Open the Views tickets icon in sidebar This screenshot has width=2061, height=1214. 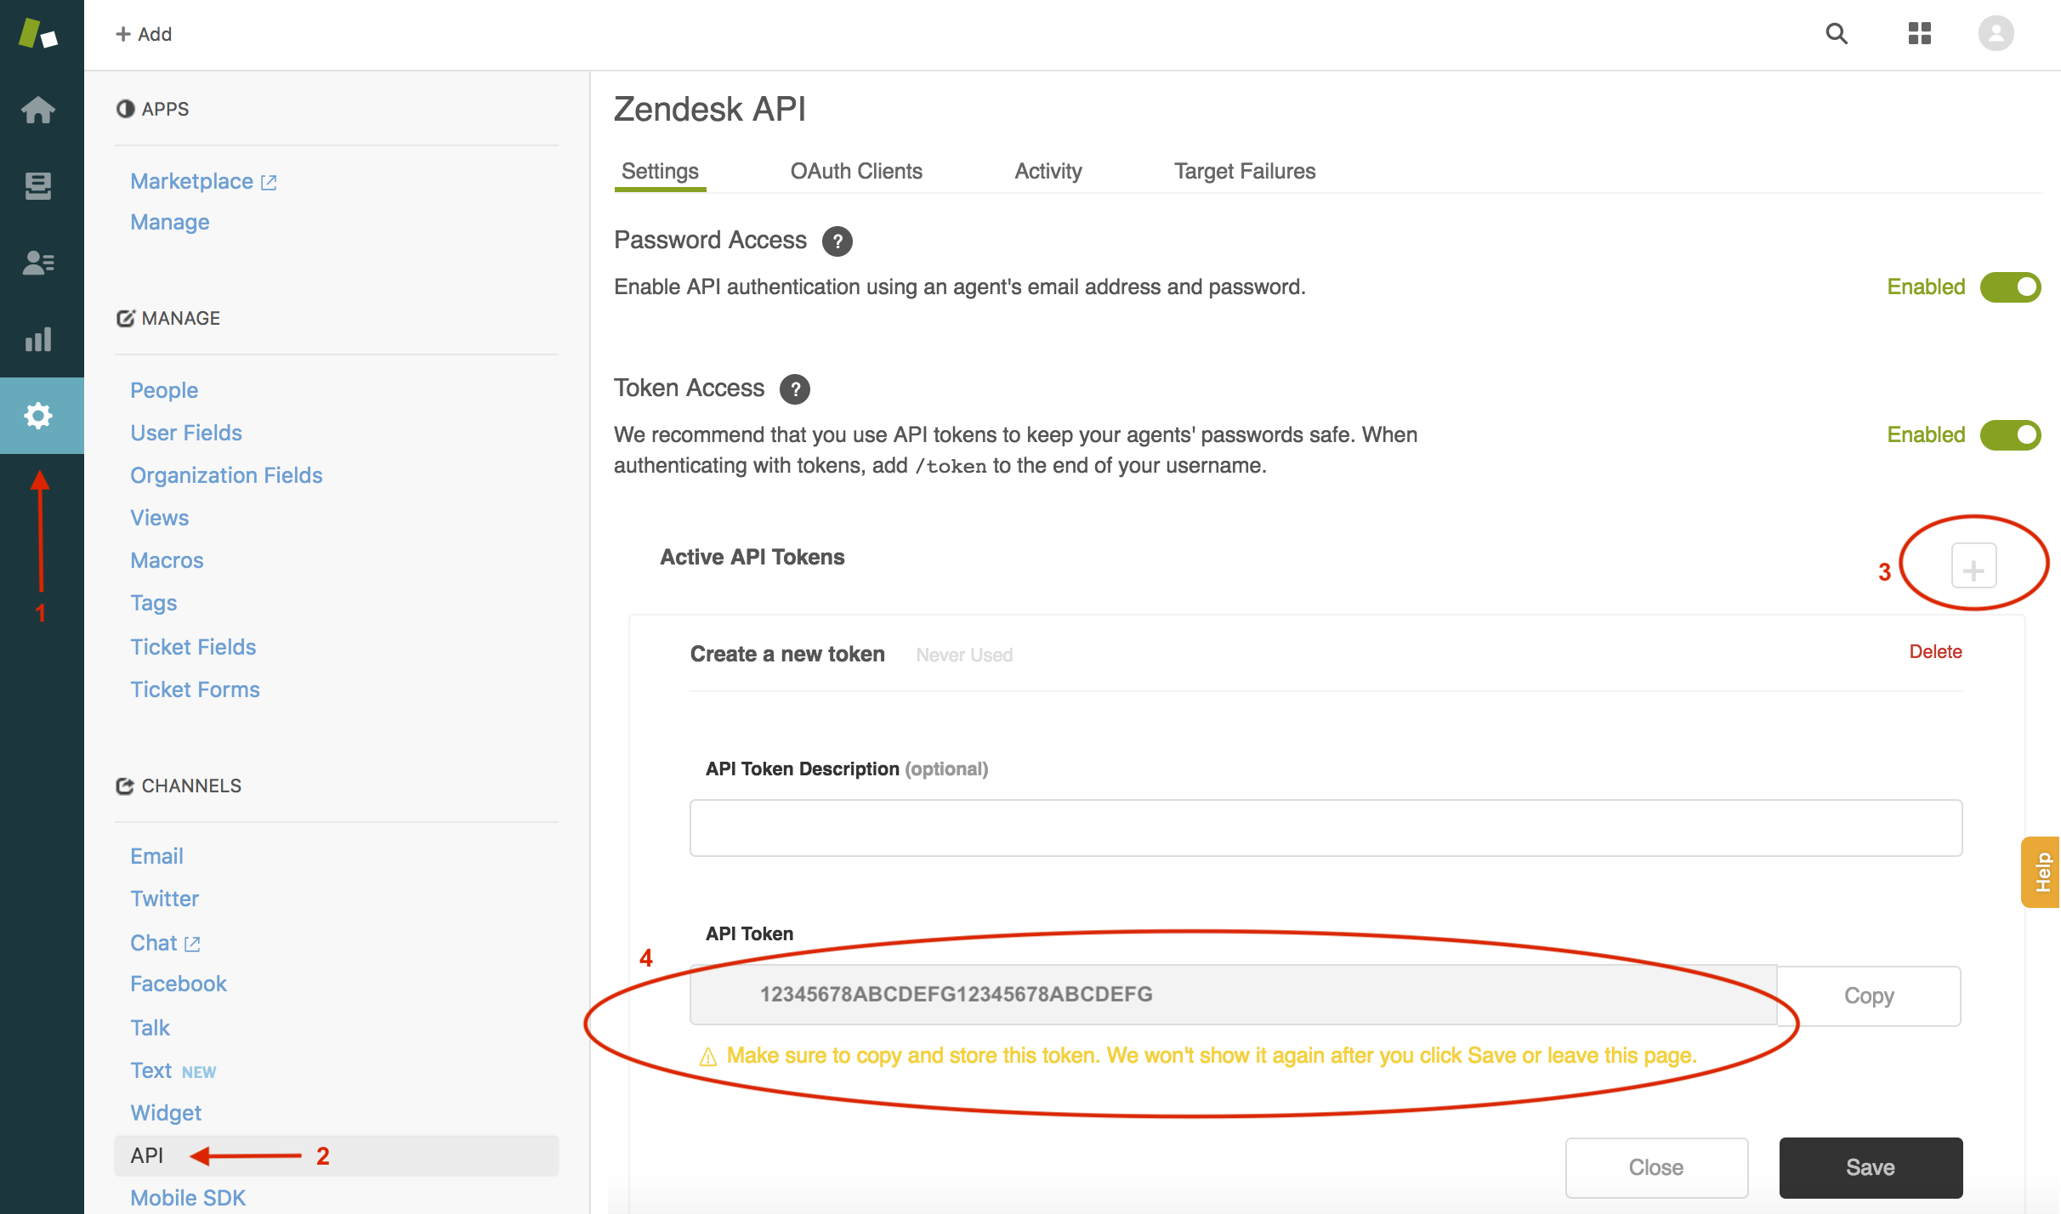coord(38,185)
